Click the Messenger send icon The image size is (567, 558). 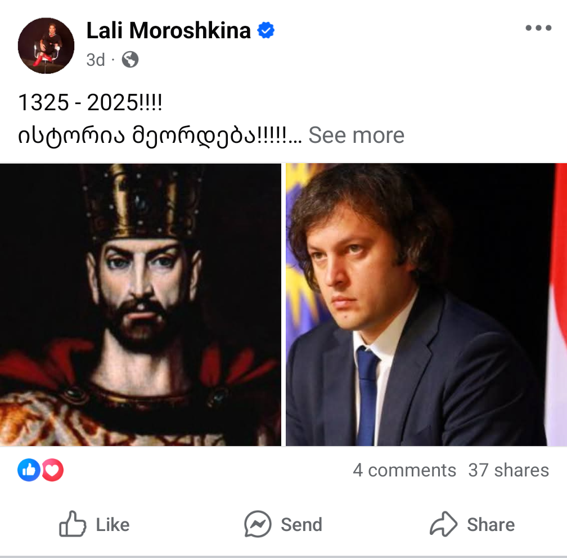point(258,524)
